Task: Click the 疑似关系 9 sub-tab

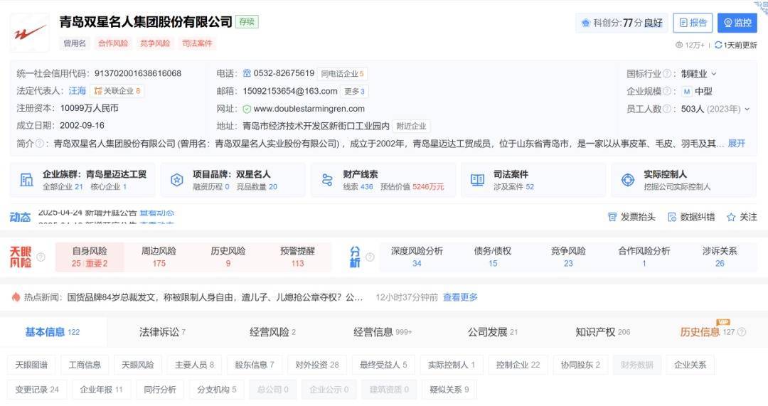Action: [x=449, y=390]
